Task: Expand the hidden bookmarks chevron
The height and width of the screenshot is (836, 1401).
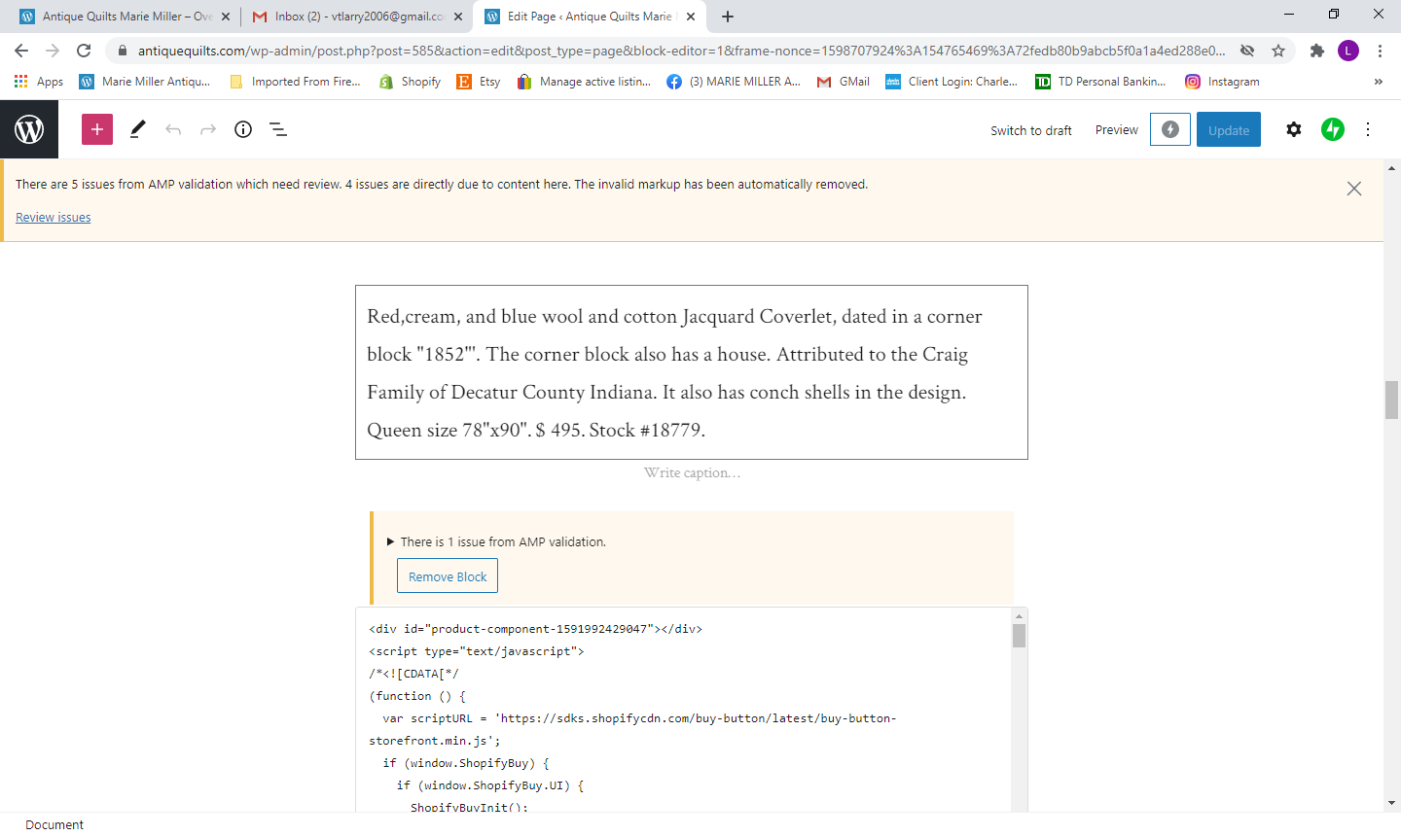Action: [x=1378, y=82]
